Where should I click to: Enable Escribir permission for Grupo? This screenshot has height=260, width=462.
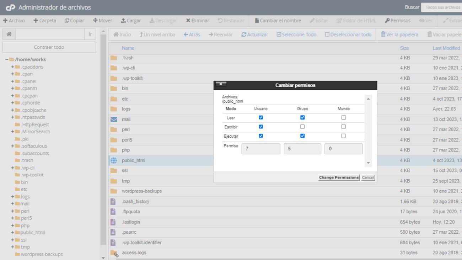coord(302,127)
